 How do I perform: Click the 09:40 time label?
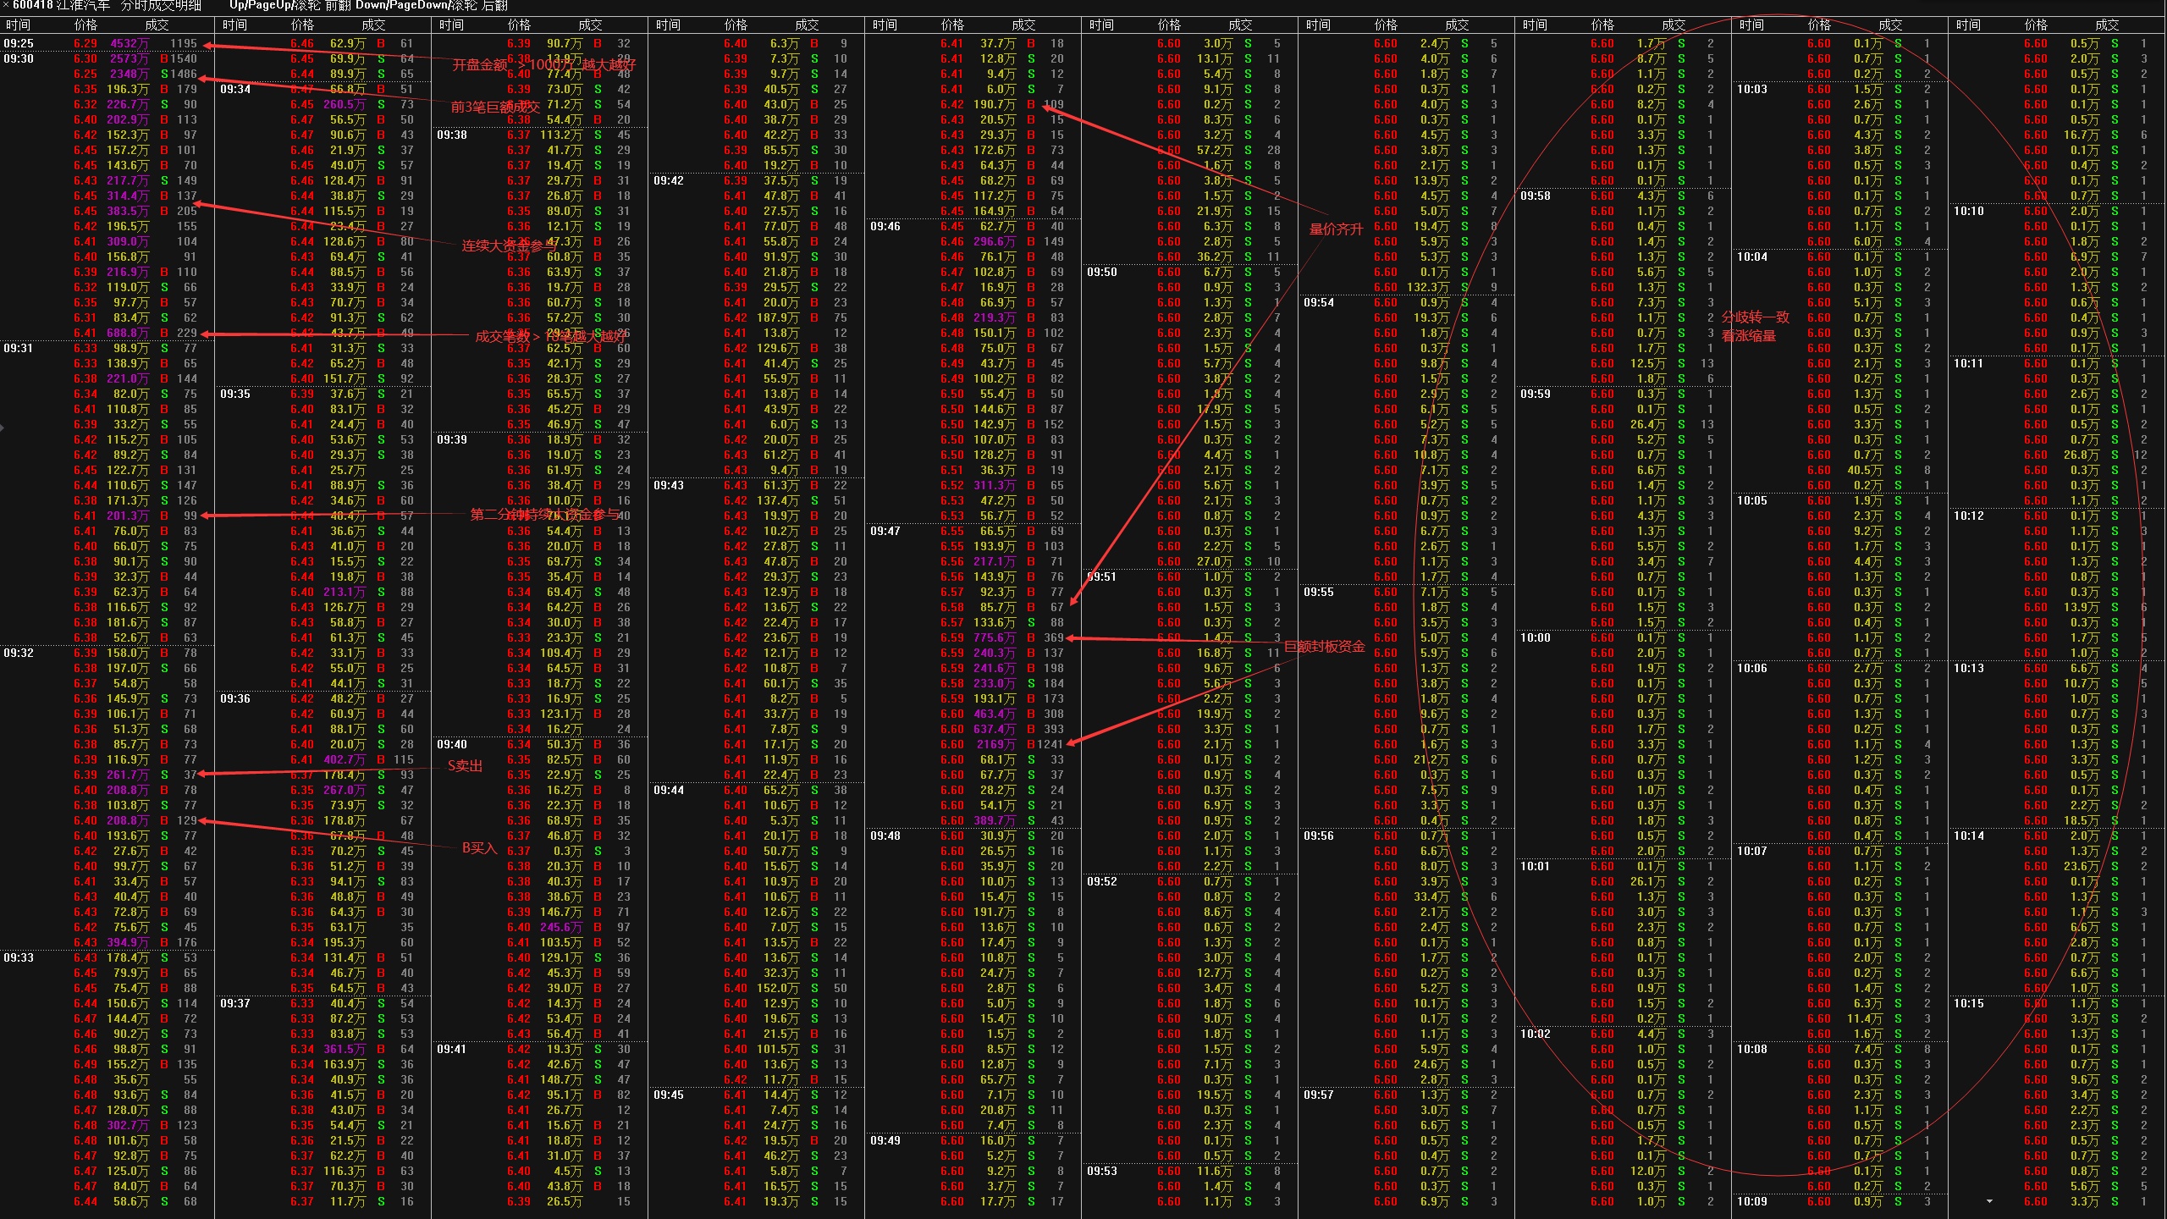[452, 744]
